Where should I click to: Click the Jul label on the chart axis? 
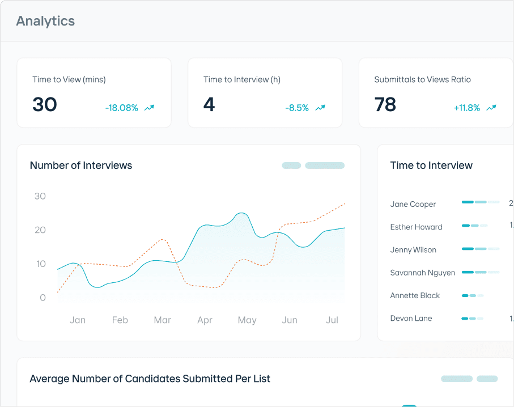(332, 320)
